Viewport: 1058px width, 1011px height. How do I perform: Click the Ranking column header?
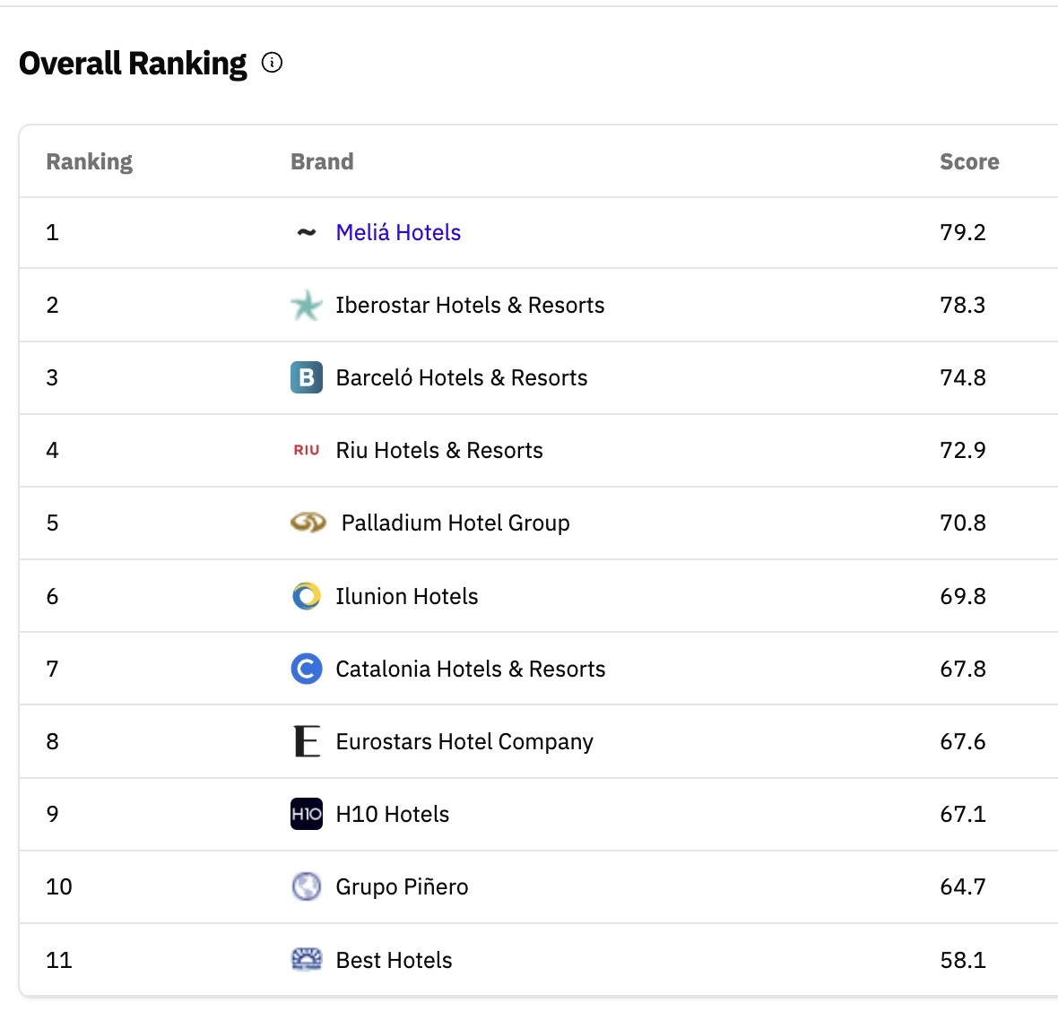pyautogui.click(x=89, y=161)
